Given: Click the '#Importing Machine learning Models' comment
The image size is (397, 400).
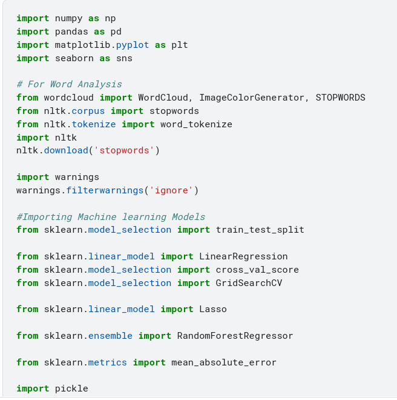Looking at the screenshot, I should coord(111,216).
